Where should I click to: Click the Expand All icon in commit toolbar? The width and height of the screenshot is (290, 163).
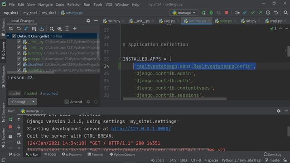point(67,29)
